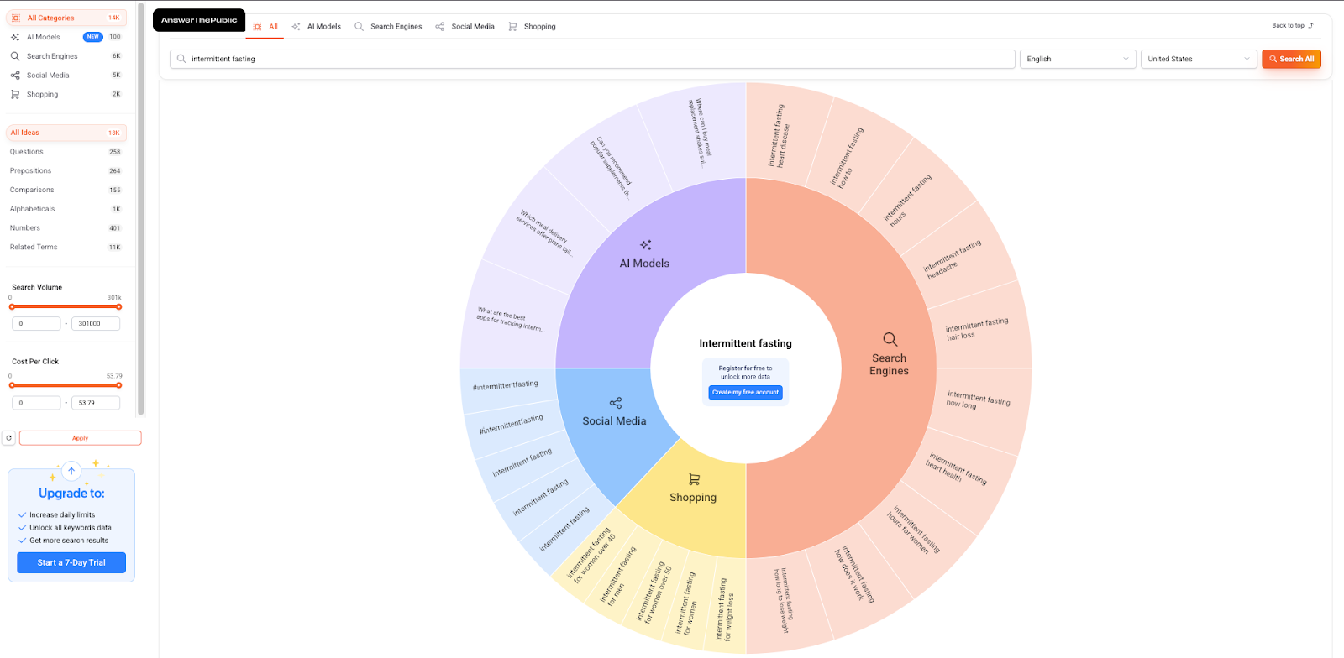Select Related Terms filter in sidebar
Image resolution: width=1344 pixels, height=658 pixels.
(66, 247)
